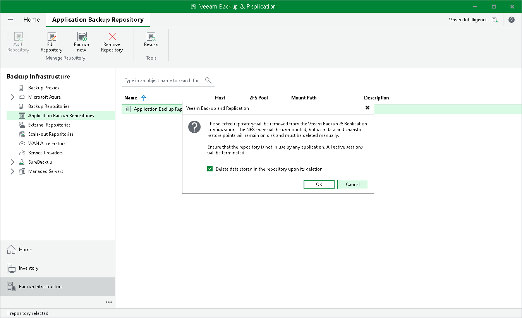Expand the Microsoft Azure node
This screenshot has height=318, width=522.
click(12, 97)
